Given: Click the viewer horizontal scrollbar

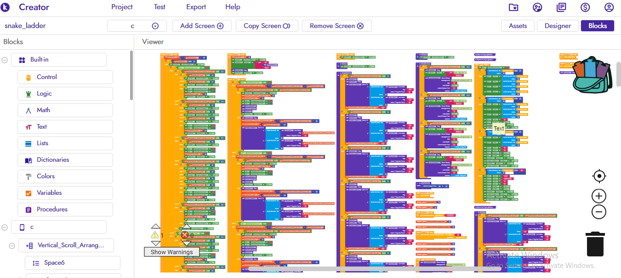Looking at the screenshot, I should 375,268.
